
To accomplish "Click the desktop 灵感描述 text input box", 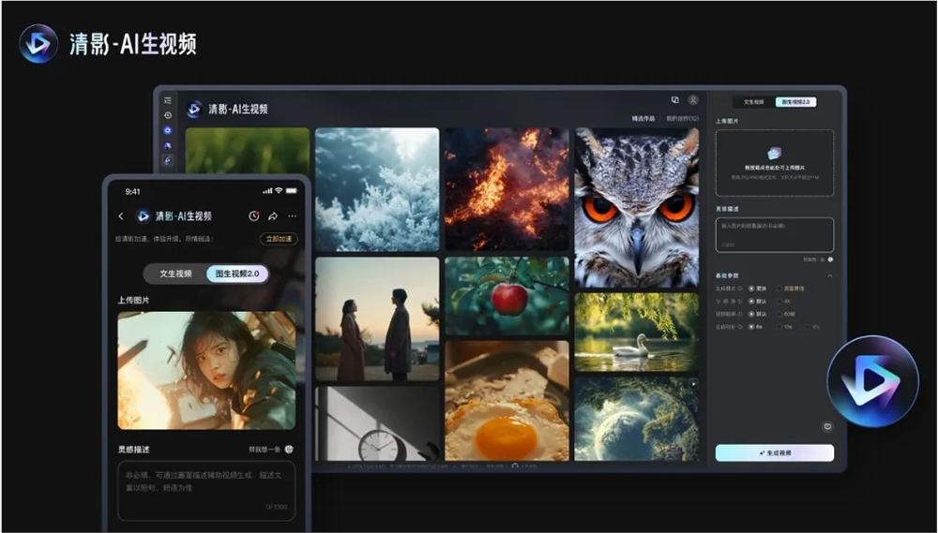I will tap(774, 234).
